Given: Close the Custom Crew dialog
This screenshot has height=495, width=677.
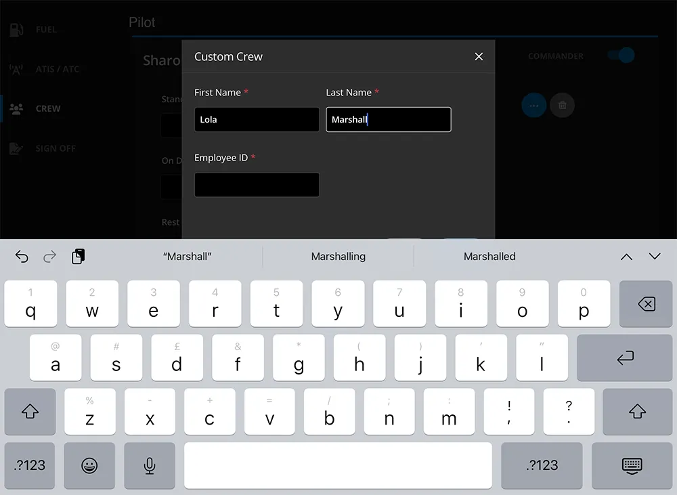Looking at the screenshot, I should point(479,57).
